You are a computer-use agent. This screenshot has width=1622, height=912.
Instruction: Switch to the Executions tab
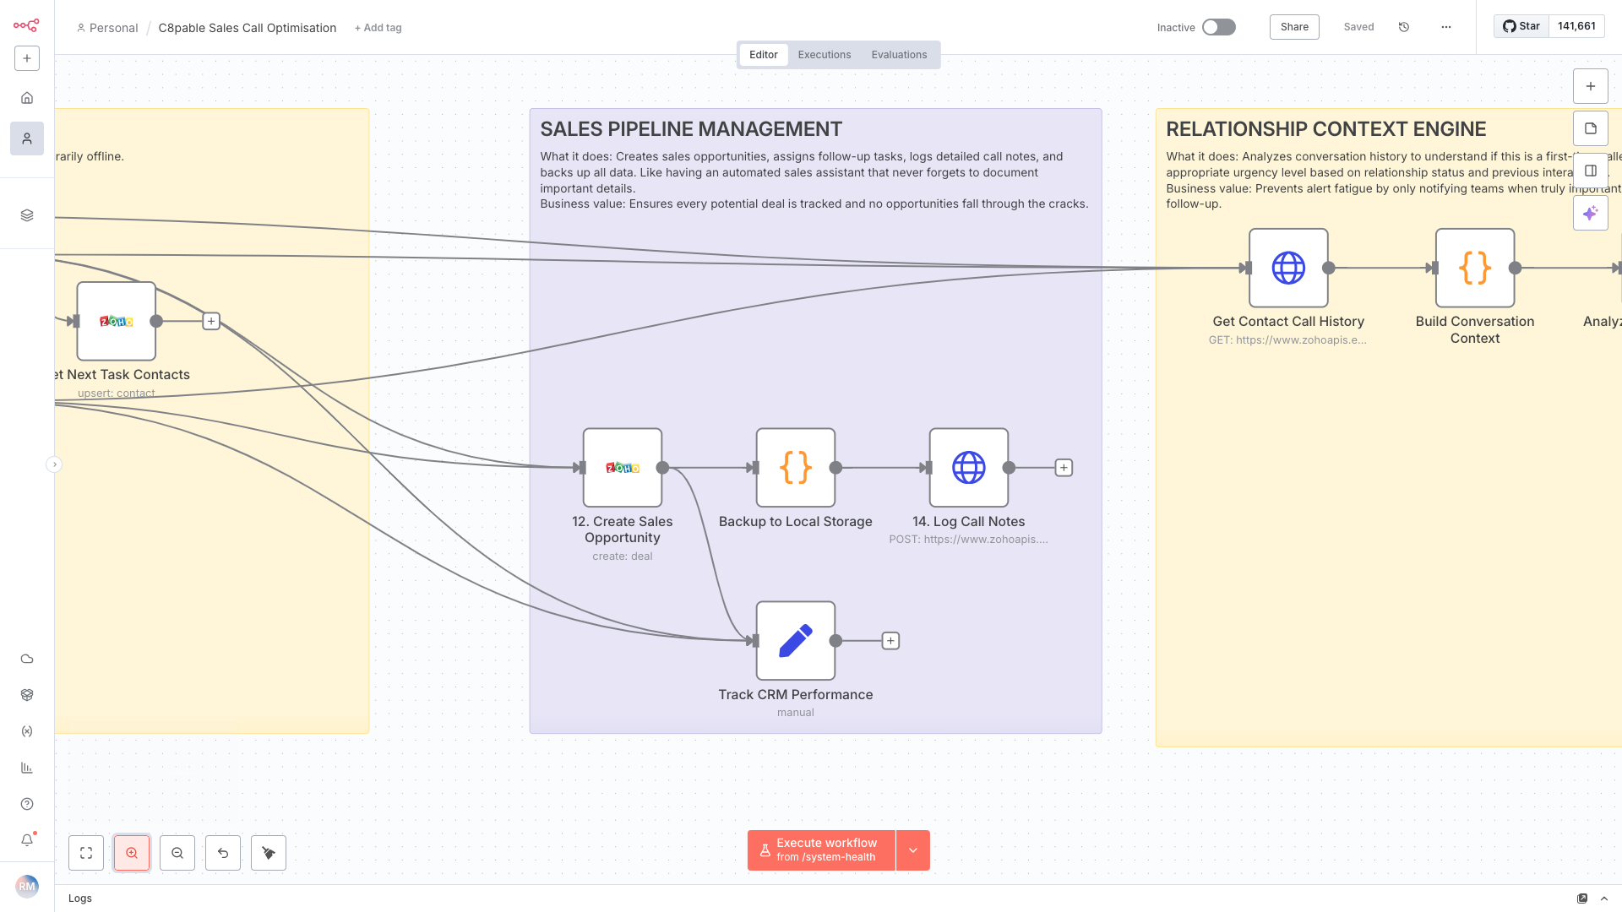[825, 55]
